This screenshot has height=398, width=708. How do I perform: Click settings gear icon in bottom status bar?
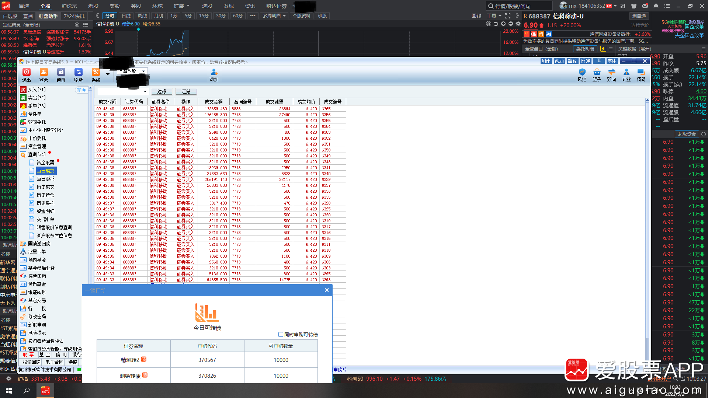tap(9, 378)
